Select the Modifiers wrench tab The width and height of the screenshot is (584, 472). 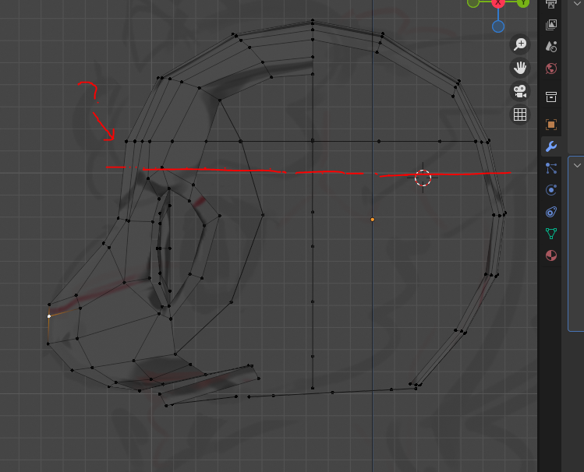click(x=551, y=146)
